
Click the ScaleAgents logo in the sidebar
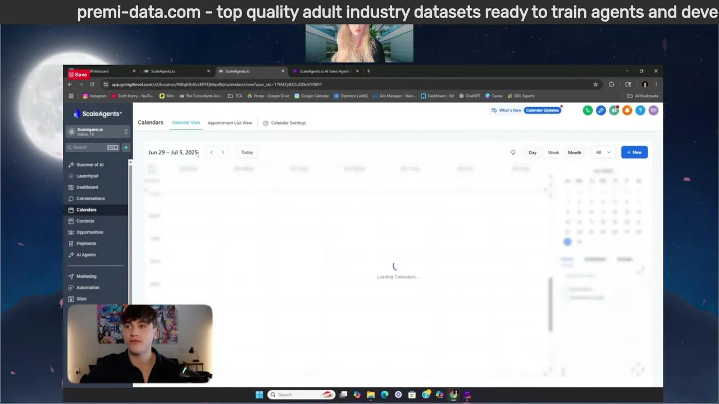98,114
